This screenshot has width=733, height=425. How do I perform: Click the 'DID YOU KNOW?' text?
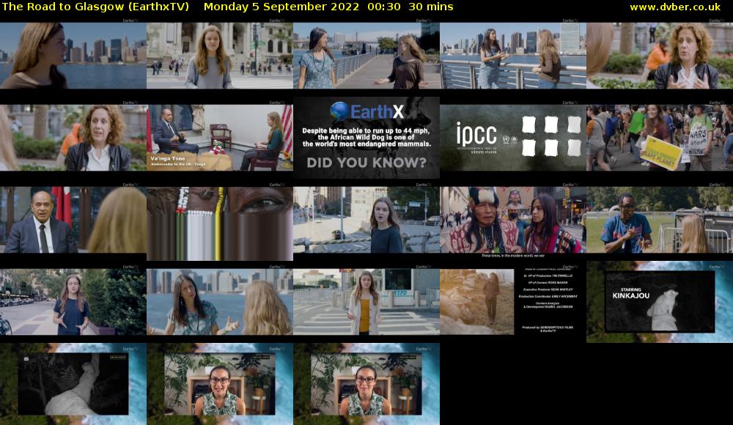pos(366,163)
